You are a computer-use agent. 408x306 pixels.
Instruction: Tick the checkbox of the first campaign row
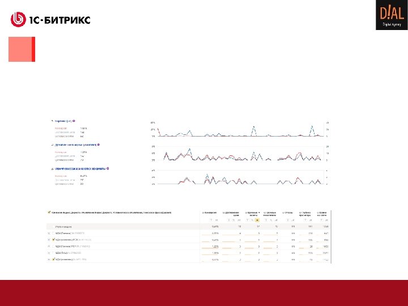pyautogui.click(x=53, y=233)
